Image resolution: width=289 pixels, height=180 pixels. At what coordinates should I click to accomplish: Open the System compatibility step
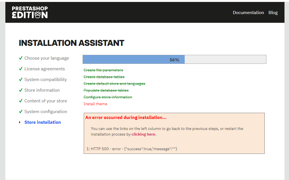point(45,80)
